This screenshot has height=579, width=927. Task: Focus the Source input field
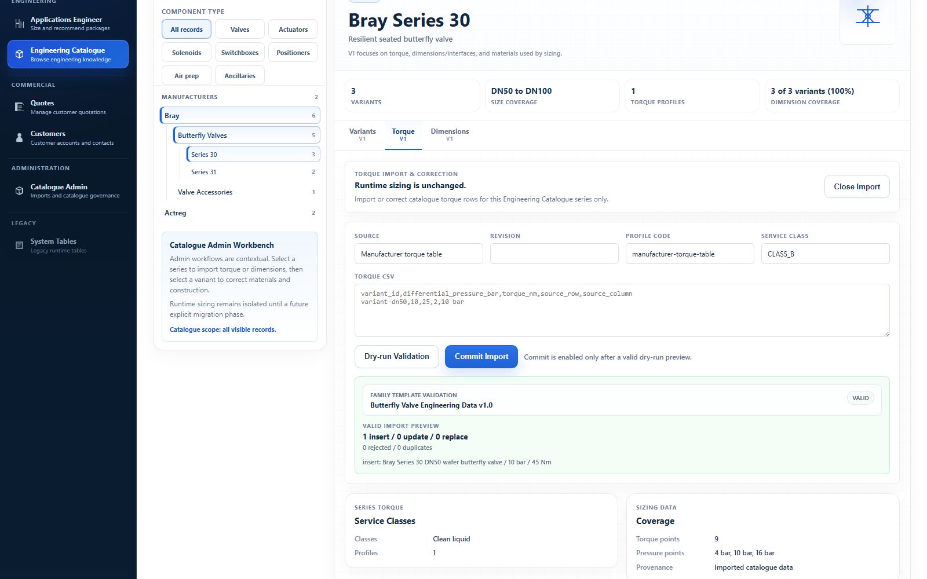(x=419, y=254)
